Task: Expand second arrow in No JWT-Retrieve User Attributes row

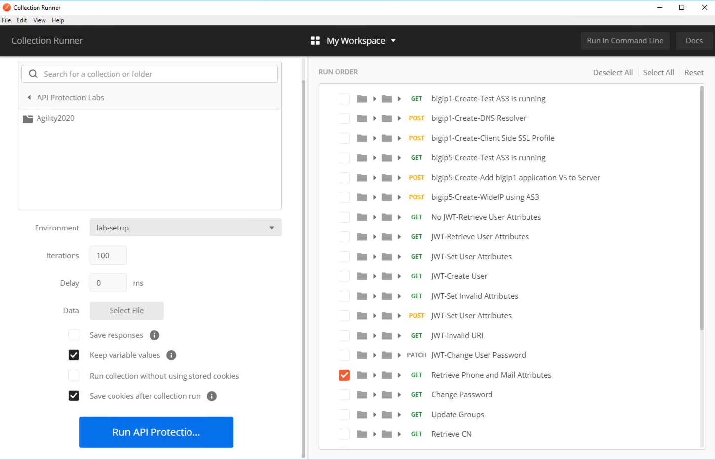Action: point(399,217)
